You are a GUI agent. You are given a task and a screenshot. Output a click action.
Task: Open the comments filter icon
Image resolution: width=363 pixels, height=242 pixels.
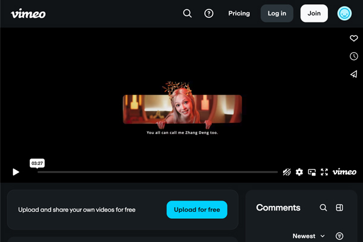(339, 236)
